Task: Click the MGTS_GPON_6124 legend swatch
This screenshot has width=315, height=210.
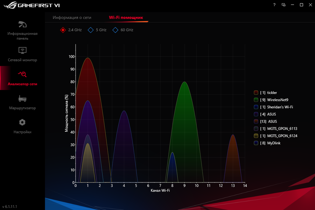Action: [x=256, y=136]
